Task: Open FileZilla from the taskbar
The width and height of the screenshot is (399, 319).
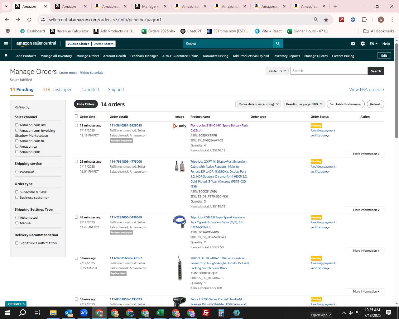Action: [x=206, y=313]
